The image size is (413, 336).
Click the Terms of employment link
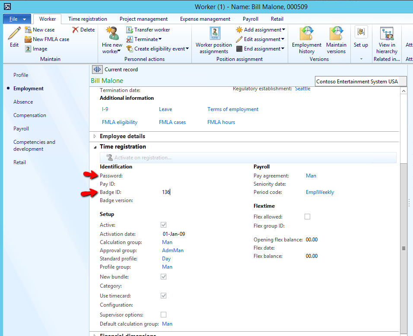(233, 109)
